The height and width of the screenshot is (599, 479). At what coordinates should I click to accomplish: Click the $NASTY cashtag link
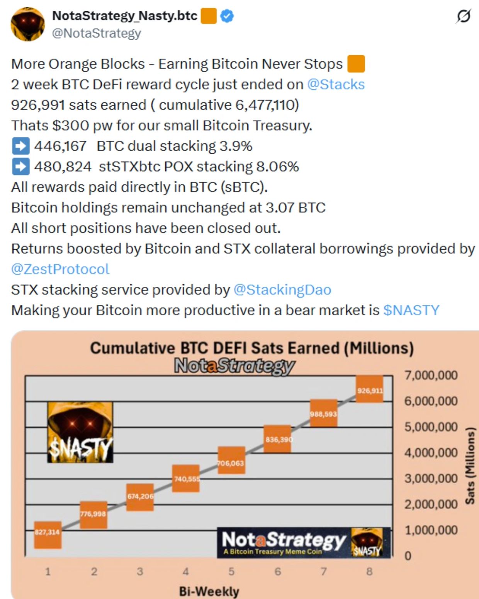pos(411,310)
